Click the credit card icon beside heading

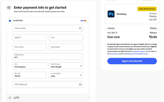click(x=9, y=8)
